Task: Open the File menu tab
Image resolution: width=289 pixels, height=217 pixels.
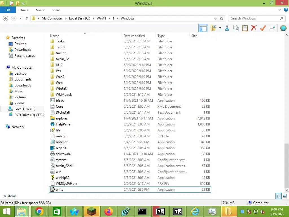Action: click(x=8, y=10)
